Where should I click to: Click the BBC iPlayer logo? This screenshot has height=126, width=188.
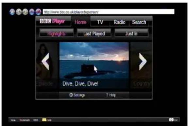pyautogui.click(x=53, y=21)
